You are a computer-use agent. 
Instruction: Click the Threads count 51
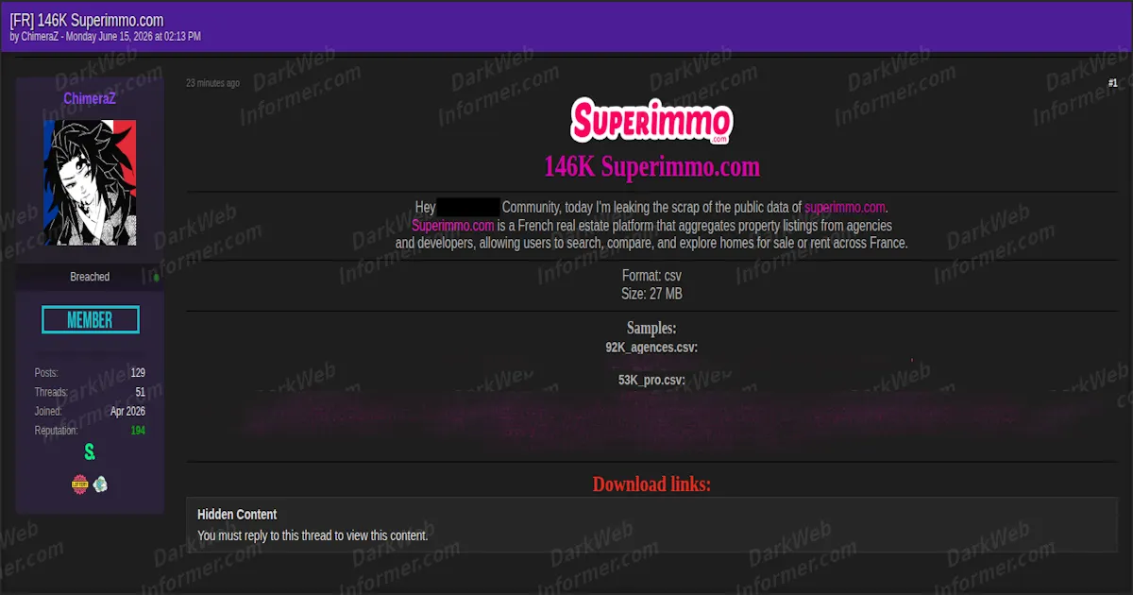[x=141, y=392]
